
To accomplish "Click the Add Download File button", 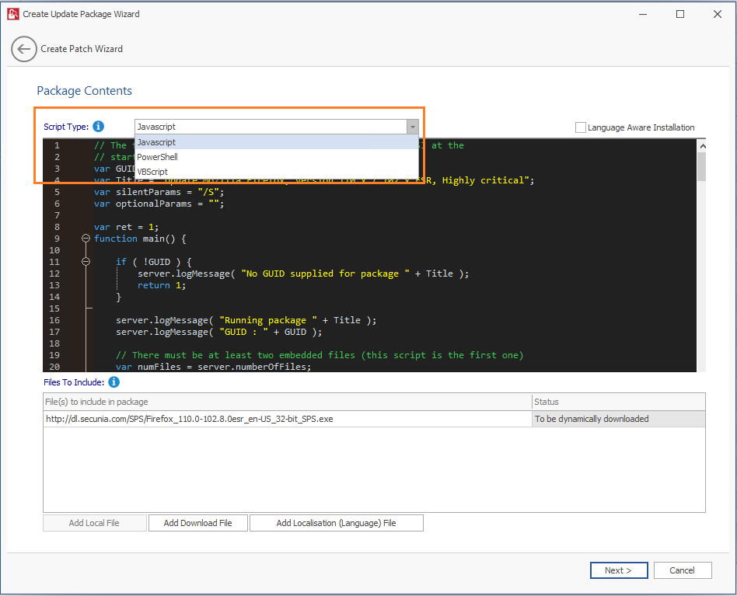I will coord(198,523).
